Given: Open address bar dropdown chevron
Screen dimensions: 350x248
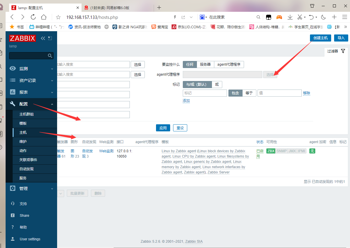Looking at the screenshot, I should pos(191,17).
